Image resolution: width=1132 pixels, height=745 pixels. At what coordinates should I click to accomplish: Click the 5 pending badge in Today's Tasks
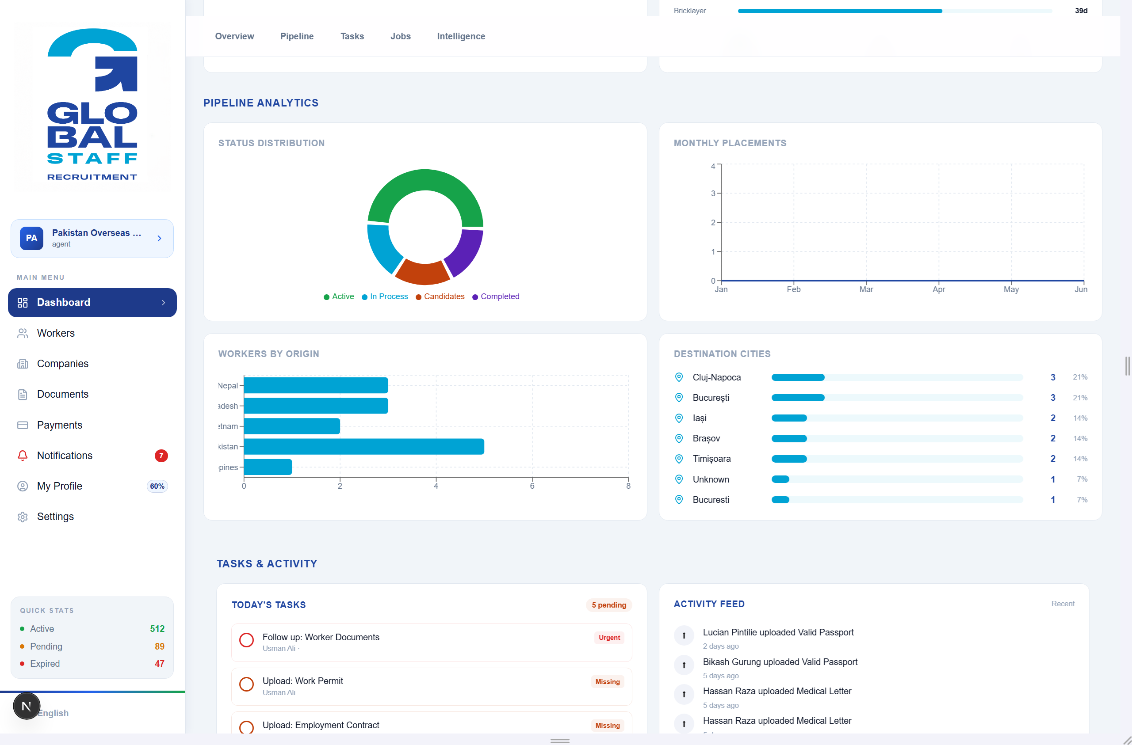point(609,605)
